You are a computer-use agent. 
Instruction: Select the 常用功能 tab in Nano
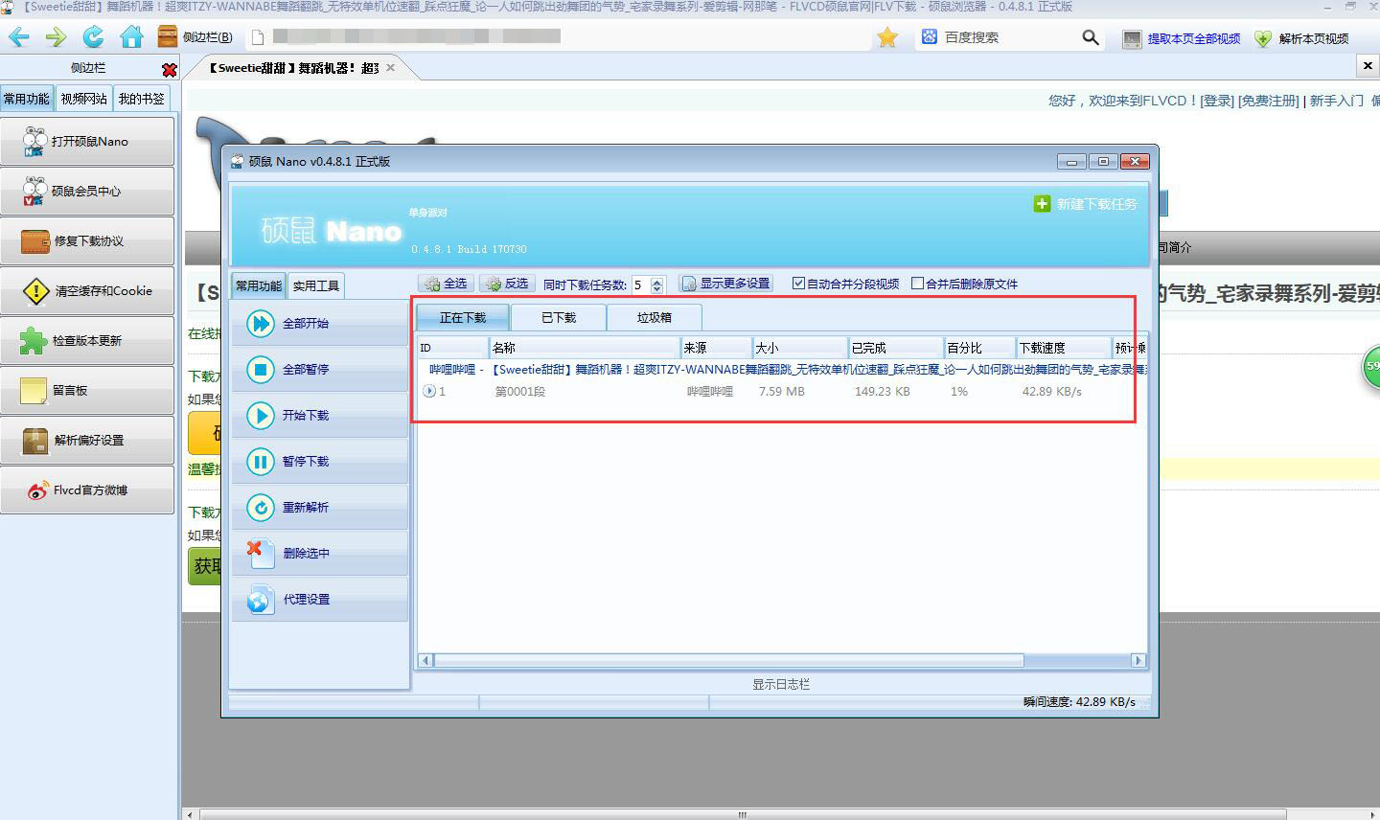(x=259, y=285)
